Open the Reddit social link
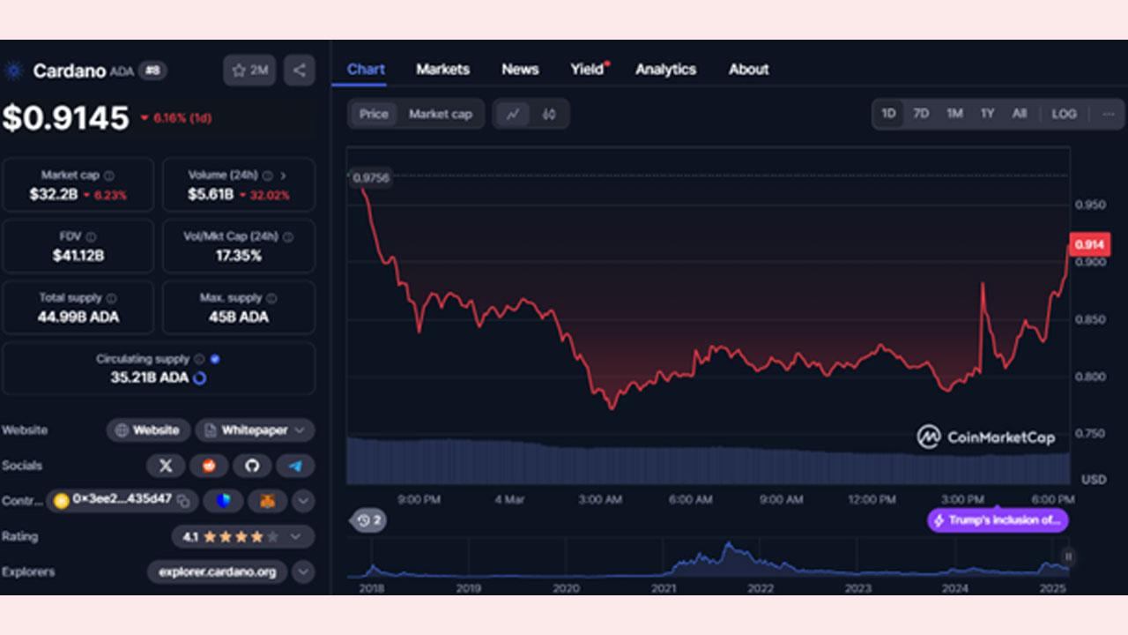Screen dimensions: 1128x635 (209, 466)
